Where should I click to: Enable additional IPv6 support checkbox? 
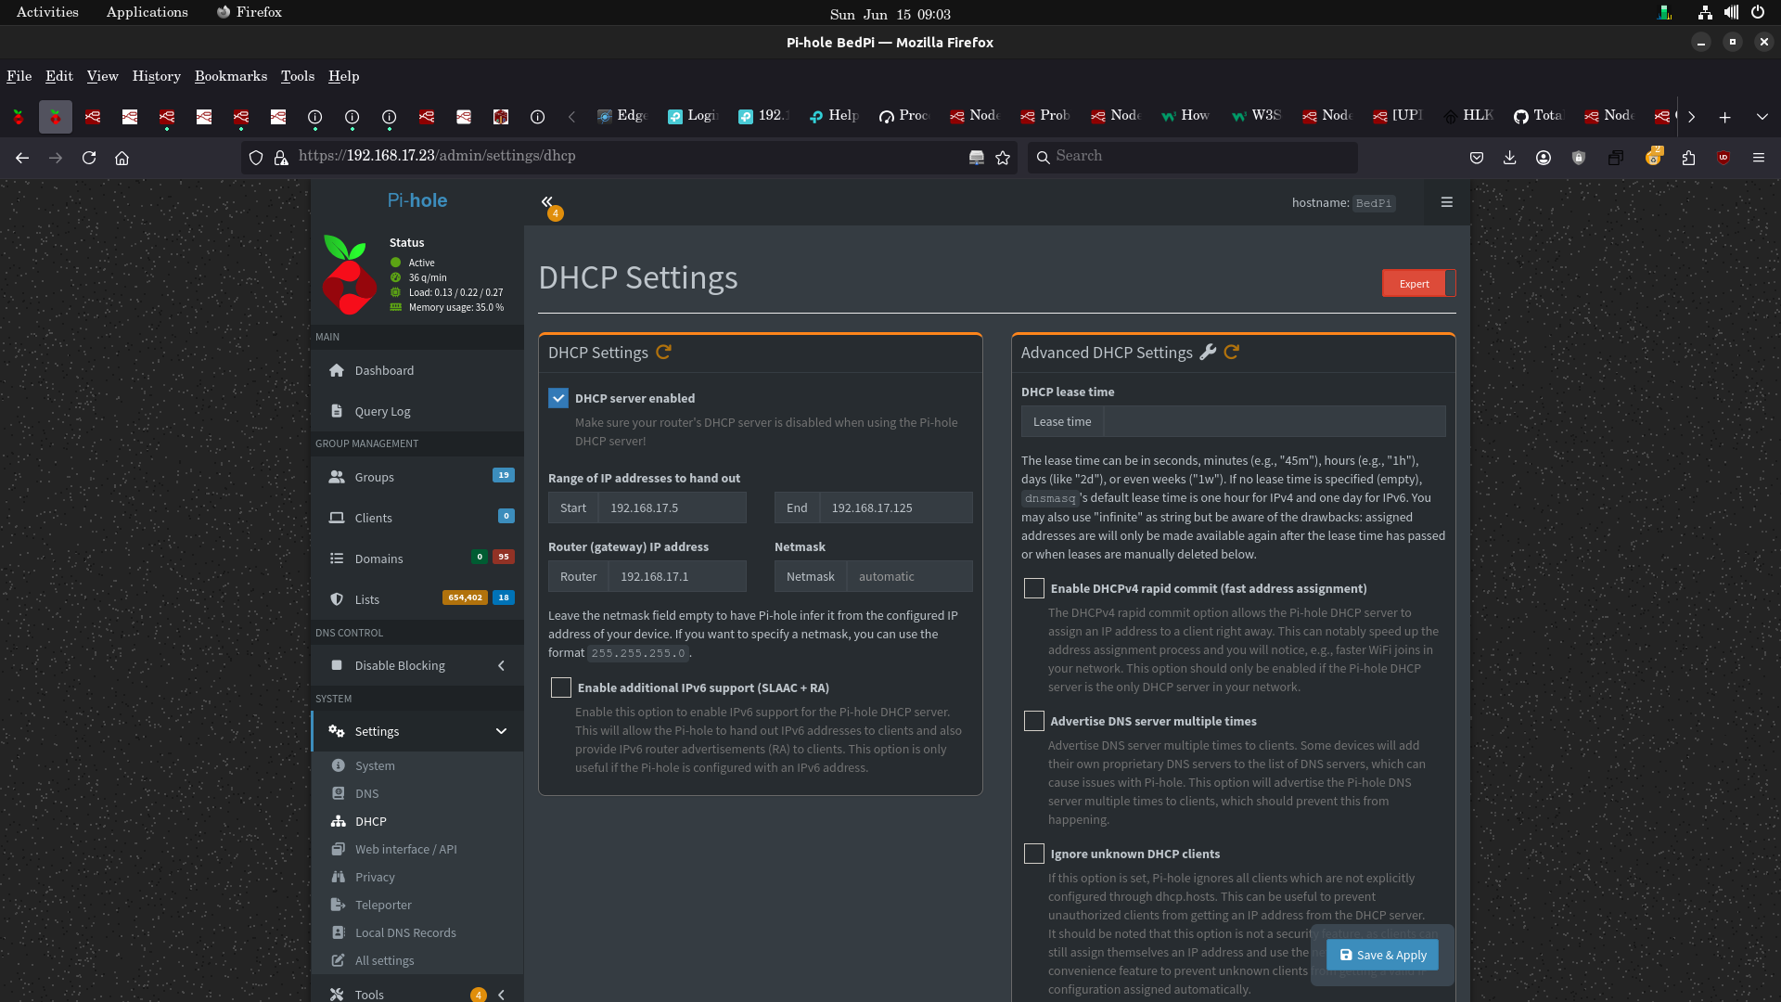click(561, 687)
